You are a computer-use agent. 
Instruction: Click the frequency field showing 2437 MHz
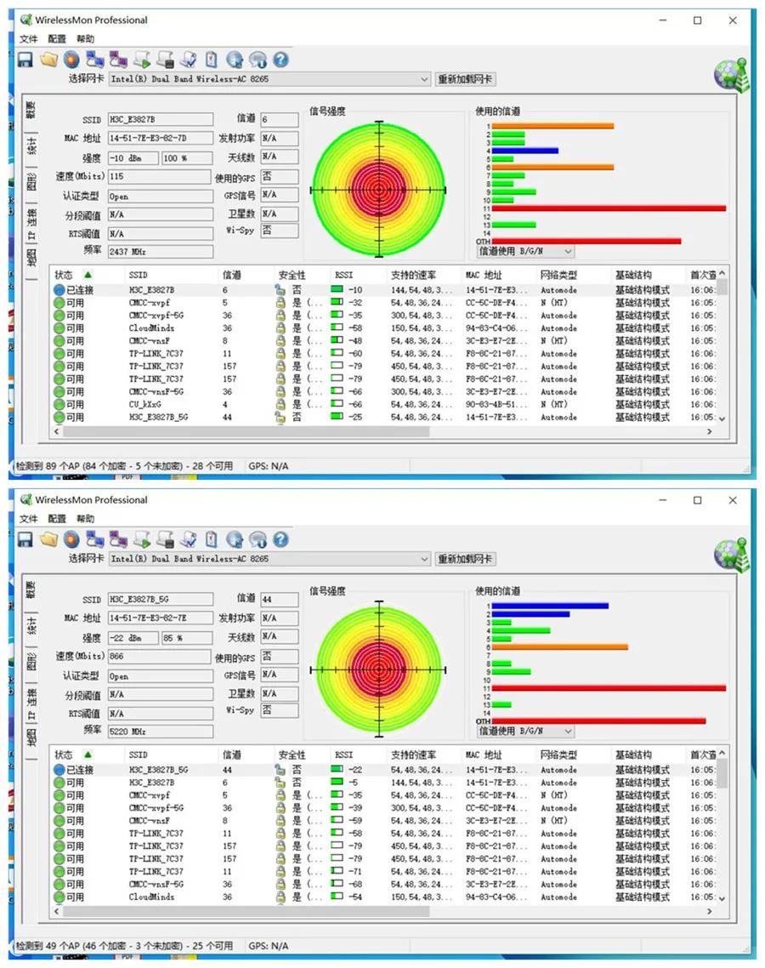pyautogui.click(x=161, y=251)
